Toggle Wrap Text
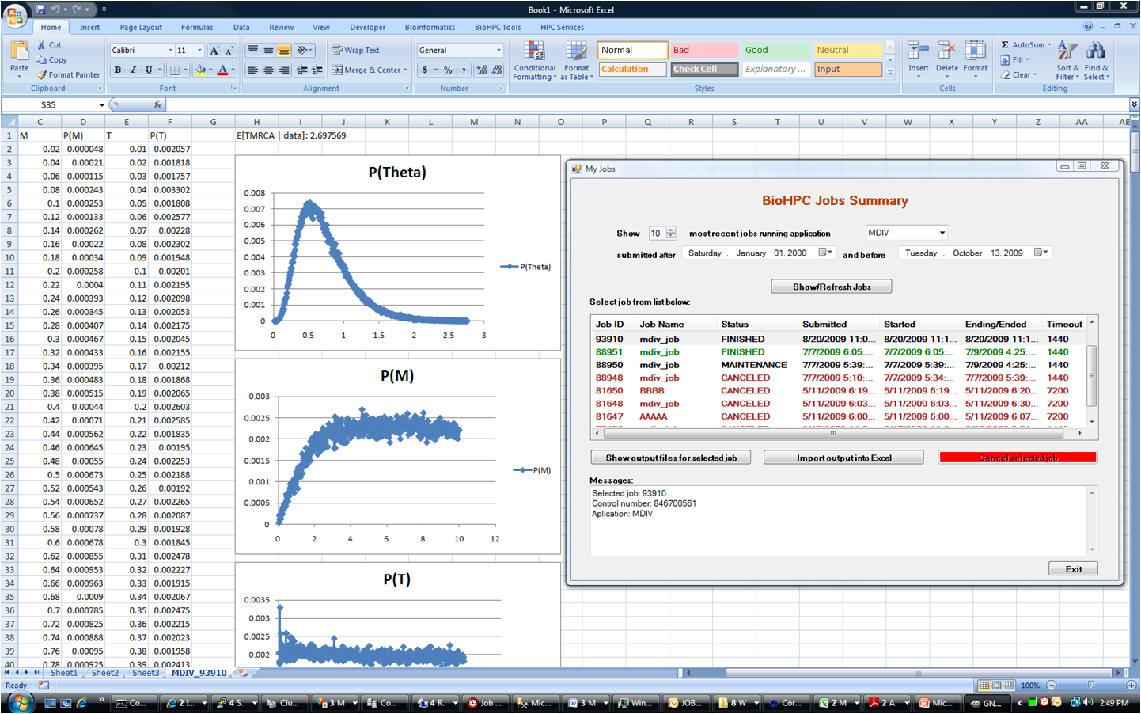 (x=355, y=50)
